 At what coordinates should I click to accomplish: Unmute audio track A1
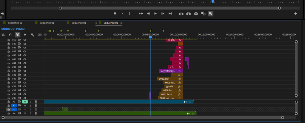(x=25, y=102)
